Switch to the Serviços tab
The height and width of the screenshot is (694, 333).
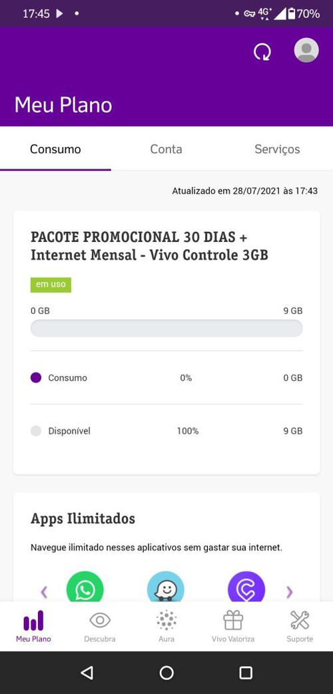coord(277,149)
